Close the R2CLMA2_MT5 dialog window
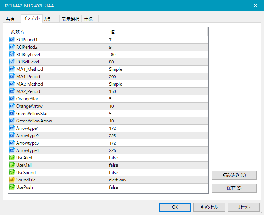 [255, 6]
